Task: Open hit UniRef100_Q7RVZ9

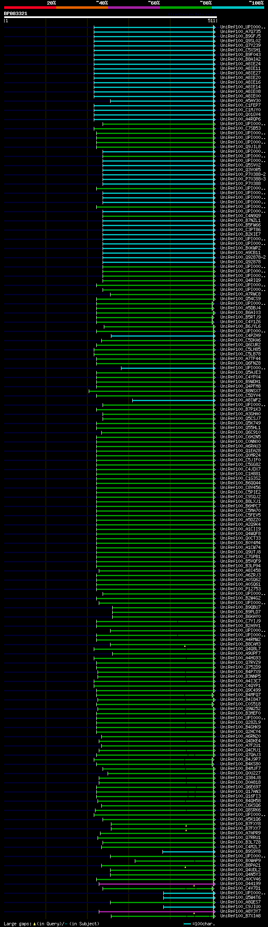Action: tap(240, 662)
